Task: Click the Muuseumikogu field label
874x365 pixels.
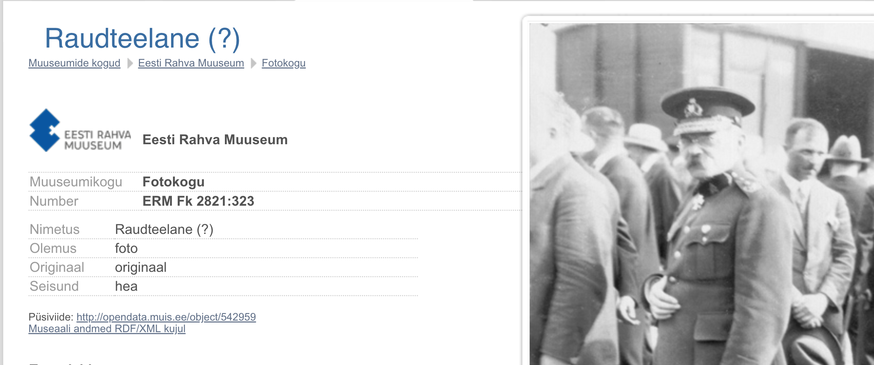Action: click(76, 182)
